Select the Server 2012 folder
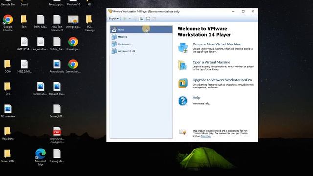313x176 pixels. point(8,155)
